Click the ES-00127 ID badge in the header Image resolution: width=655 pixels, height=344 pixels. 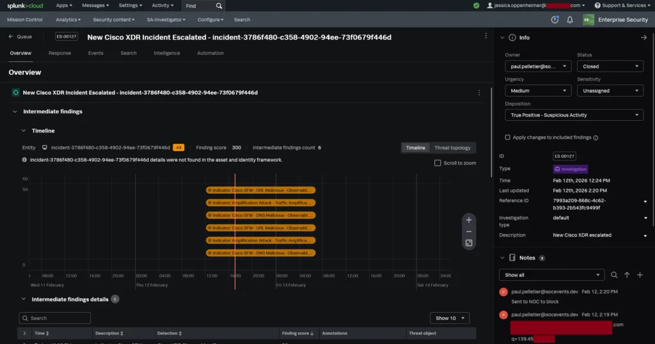click(67, 36)
